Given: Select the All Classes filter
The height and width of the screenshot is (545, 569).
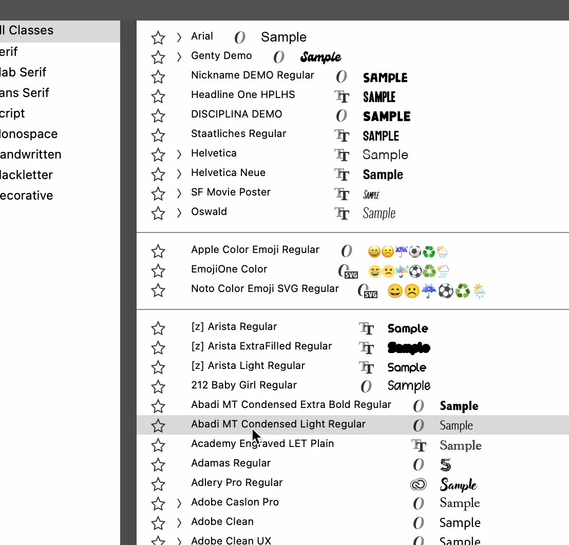Looking at the screenshot, I should point(60,31).
